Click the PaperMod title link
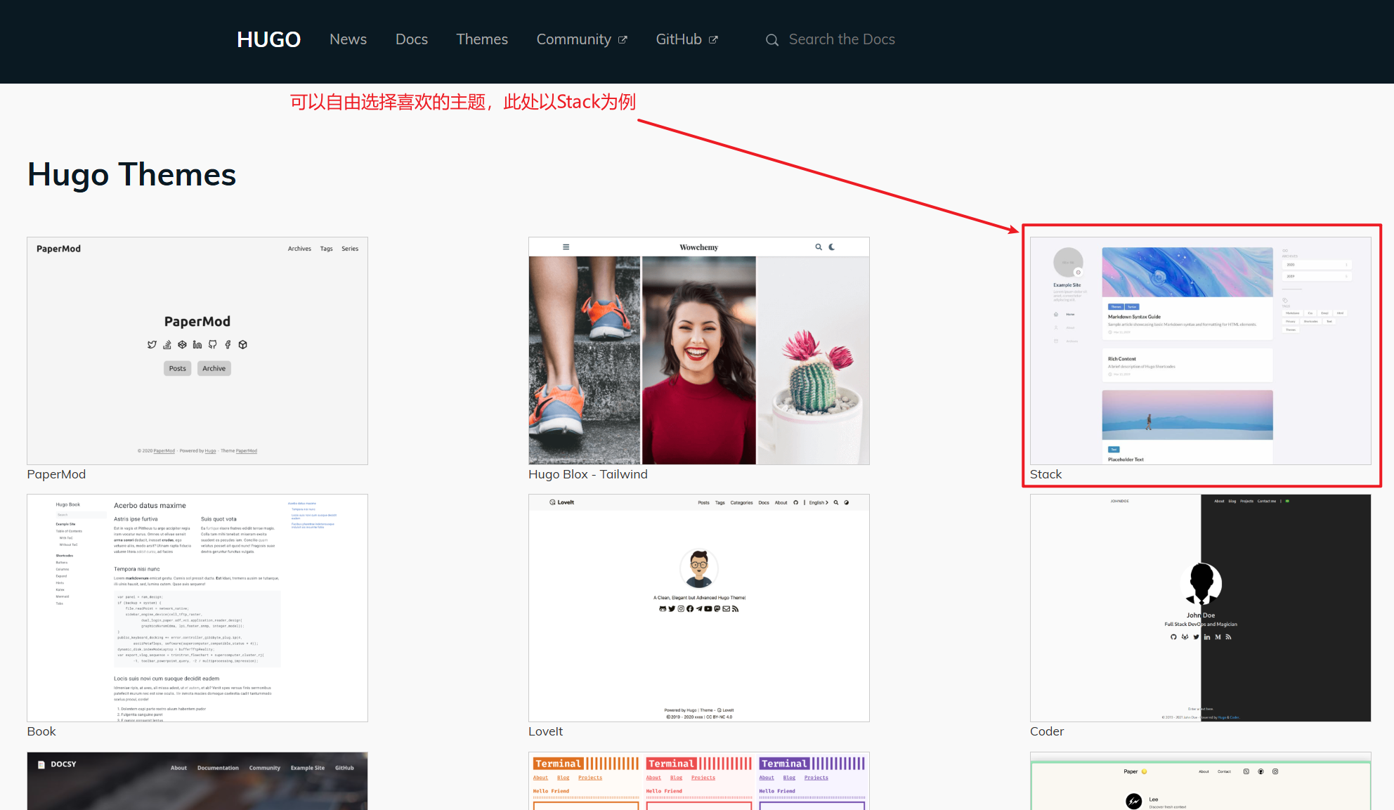This screenshot has height=810, width=1394. click(x=56, y=474)
